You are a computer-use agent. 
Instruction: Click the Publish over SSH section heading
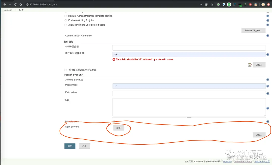pyautogui.click(x=74, y=75)
